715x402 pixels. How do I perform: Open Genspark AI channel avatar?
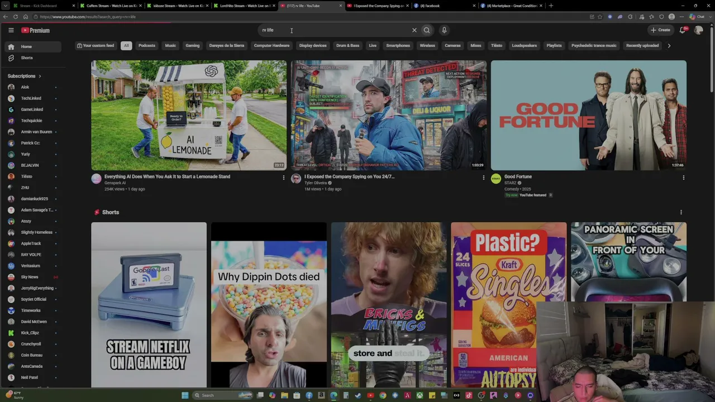pos(97,179)
